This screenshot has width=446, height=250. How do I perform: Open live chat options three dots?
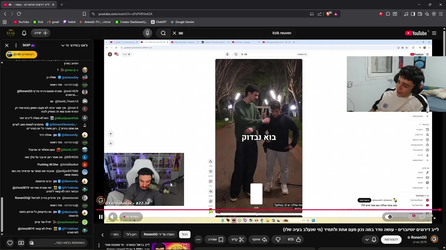point(16,45)
